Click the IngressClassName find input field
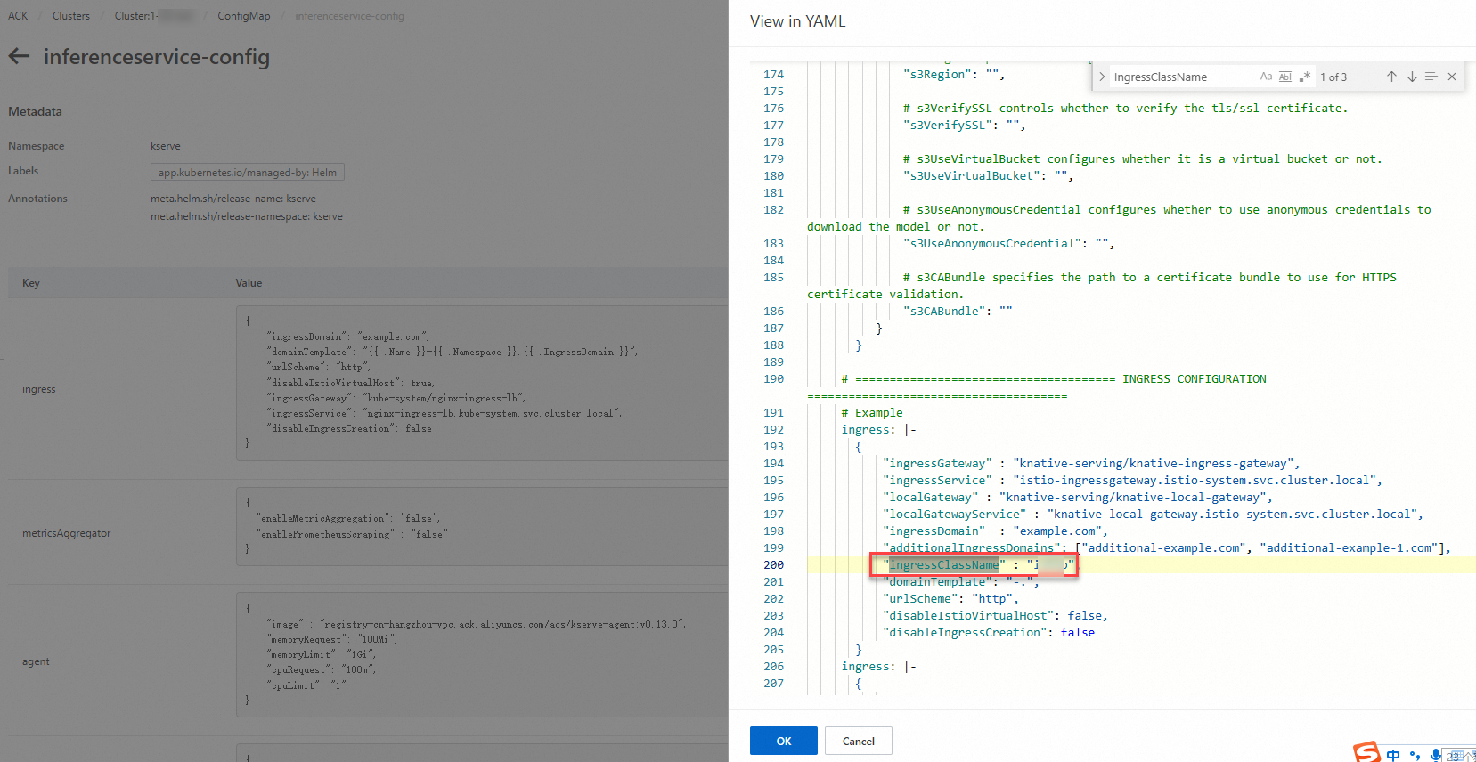The width and height of the screenshot is (1476, 762). (x=1183, y=77)
